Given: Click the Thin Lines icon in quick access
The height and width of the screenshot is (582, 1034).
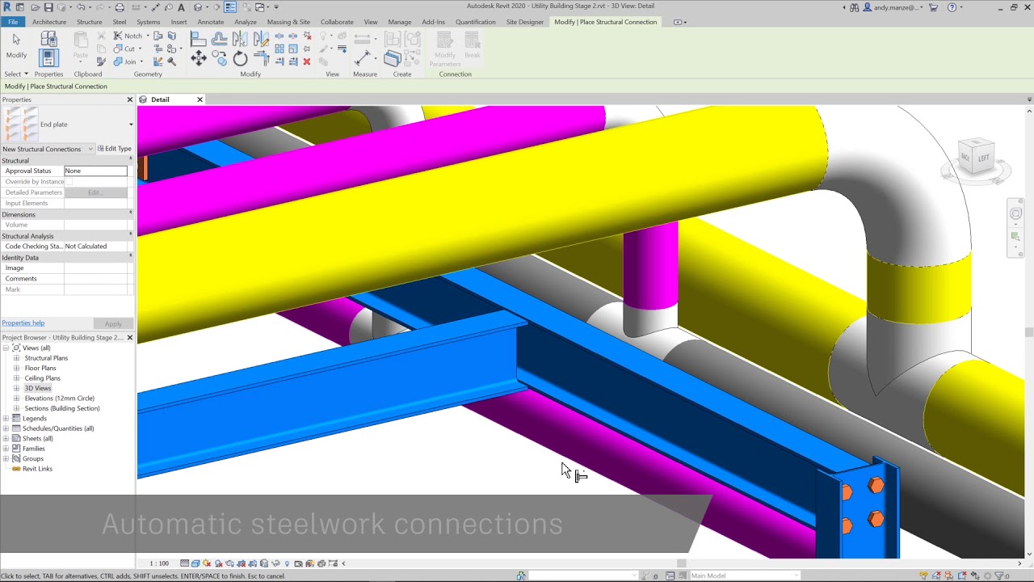Looking at the screenshot, I should coord(230,7).
